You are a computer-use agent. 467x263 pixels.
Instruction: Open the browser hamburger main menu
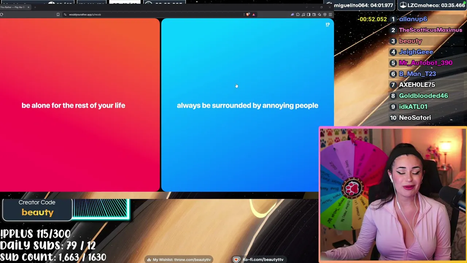[330, 15]
